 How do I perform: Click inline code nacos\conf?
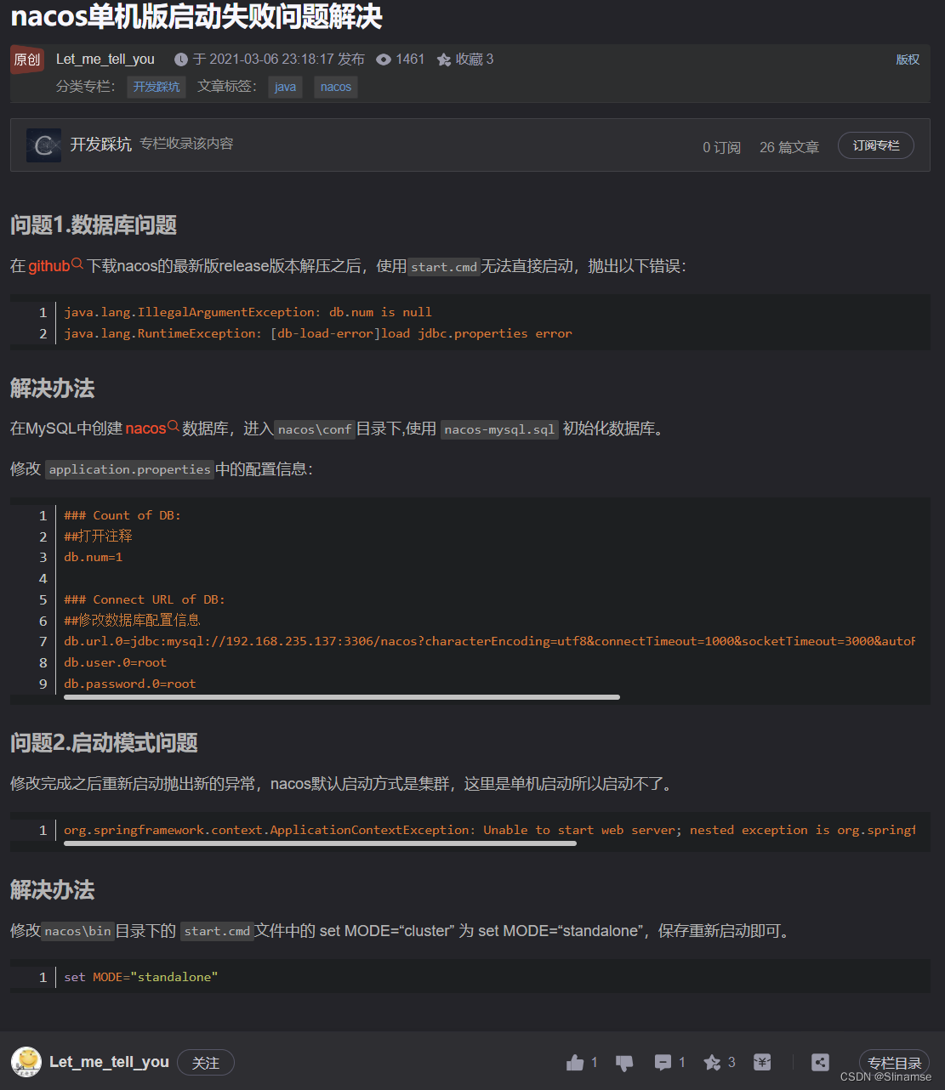(x=315, y=429)
